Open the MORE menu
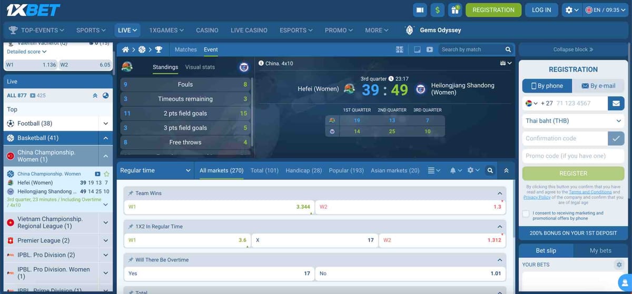Screen dimensions: 632x294 coord(377,30)
